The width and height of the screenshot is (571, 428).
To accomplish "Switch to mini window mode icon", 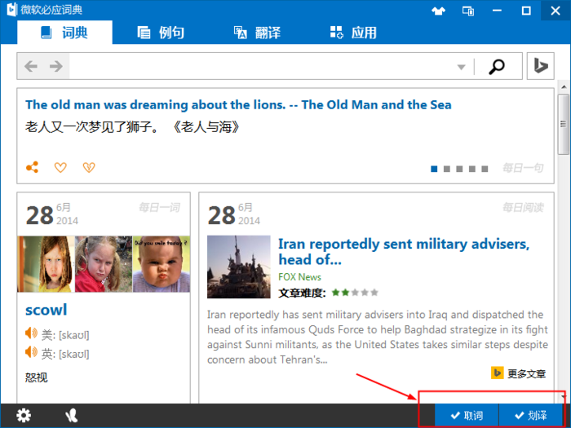I will point(468,11).
